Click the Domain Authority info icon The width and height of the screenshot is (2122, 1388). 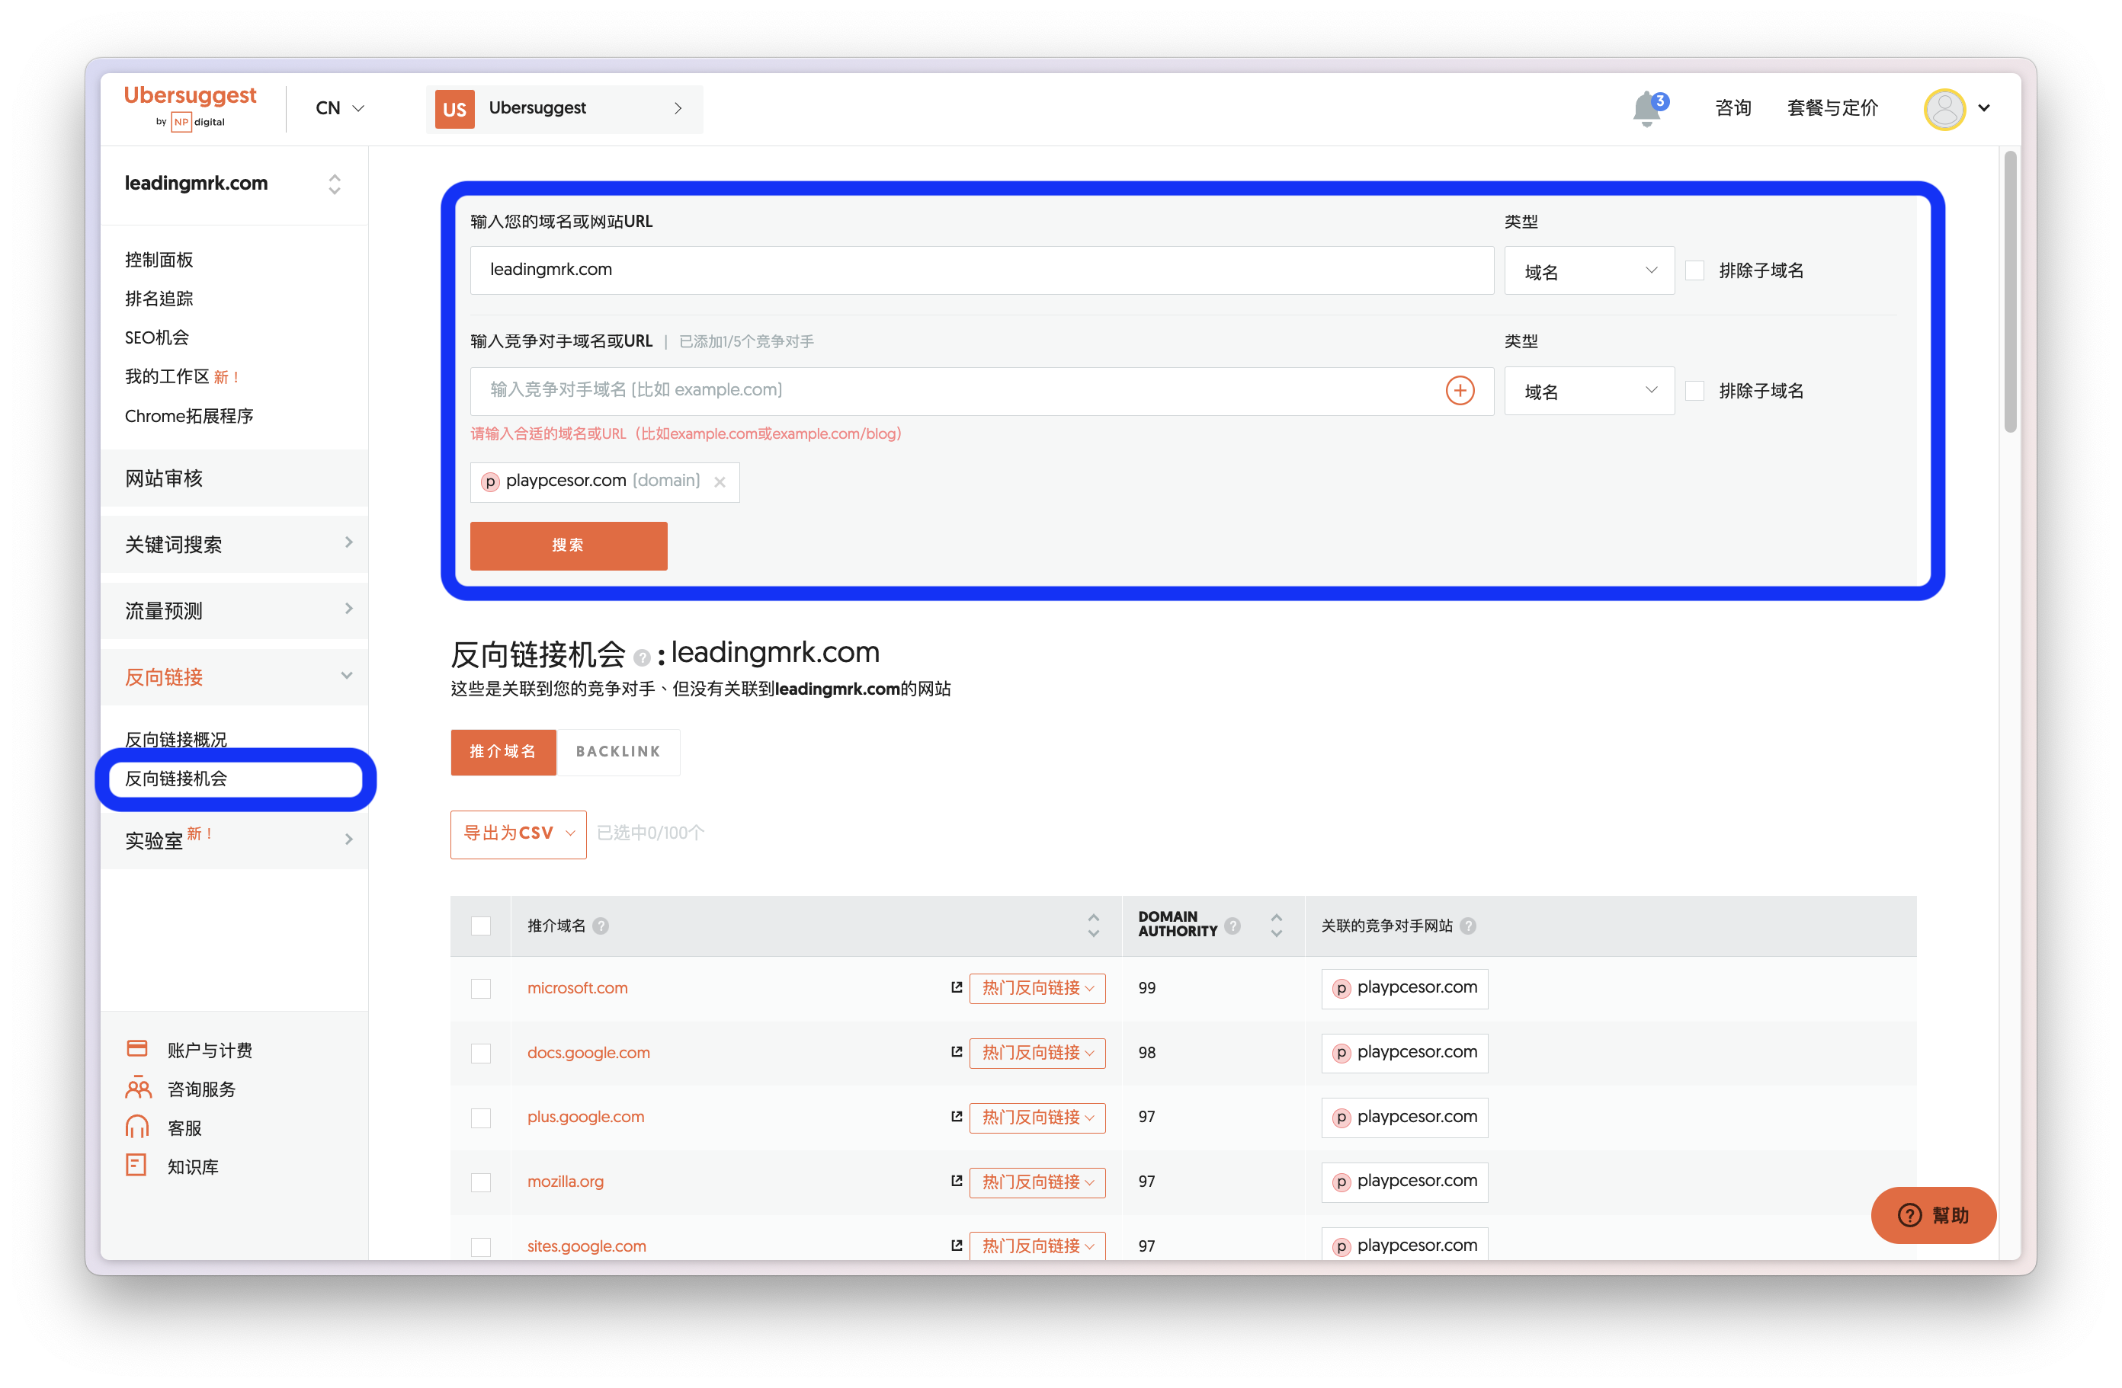[x=1232, y=926]
